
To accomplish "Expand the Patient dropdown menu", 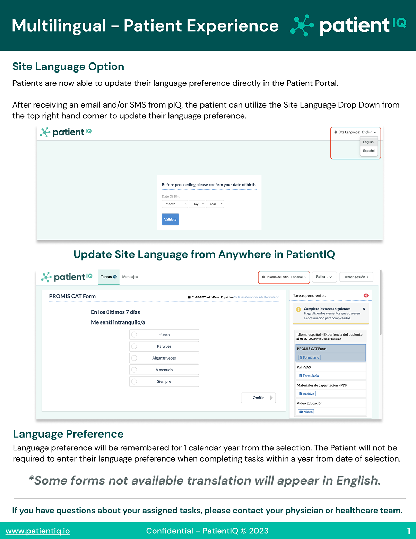I will (324, 277).
